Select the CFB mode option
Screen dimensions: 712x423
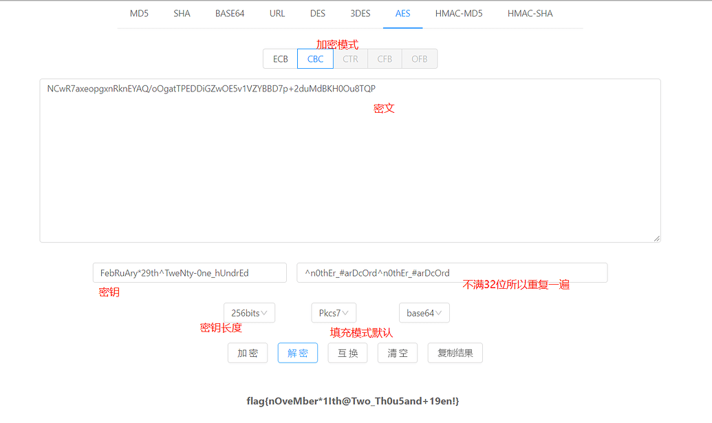click(385, 59)
